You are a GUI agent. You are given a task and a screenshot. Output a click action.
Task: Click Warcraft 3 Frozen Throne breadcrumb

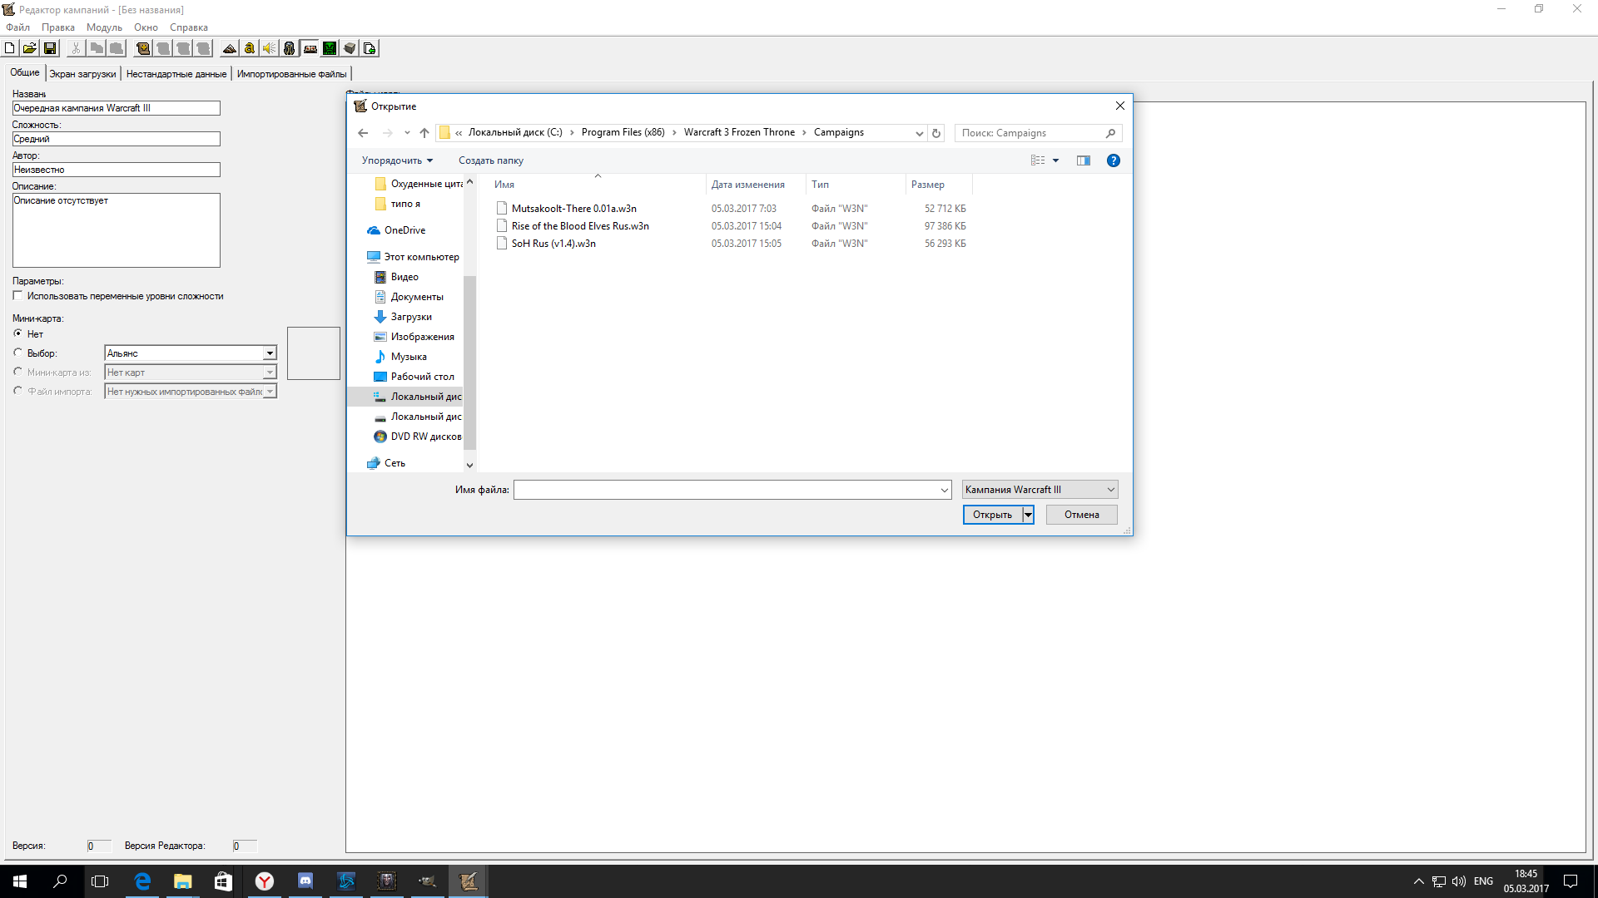[x=739, y=132]
